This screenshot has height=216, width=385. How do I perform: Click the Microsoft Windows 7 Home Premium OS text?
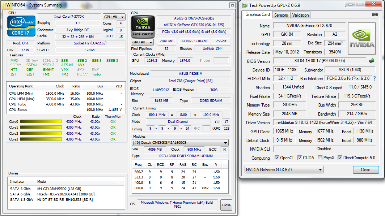(177, 204)
